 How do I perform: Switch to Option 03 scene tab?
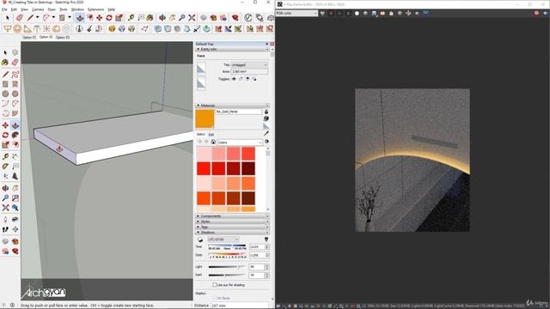[63, 37]
